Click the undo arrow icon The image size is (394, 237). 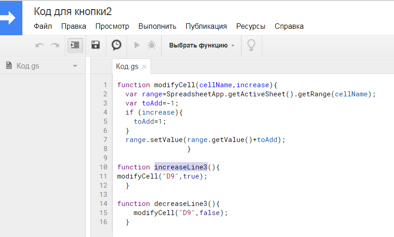[x=40, y=45]
